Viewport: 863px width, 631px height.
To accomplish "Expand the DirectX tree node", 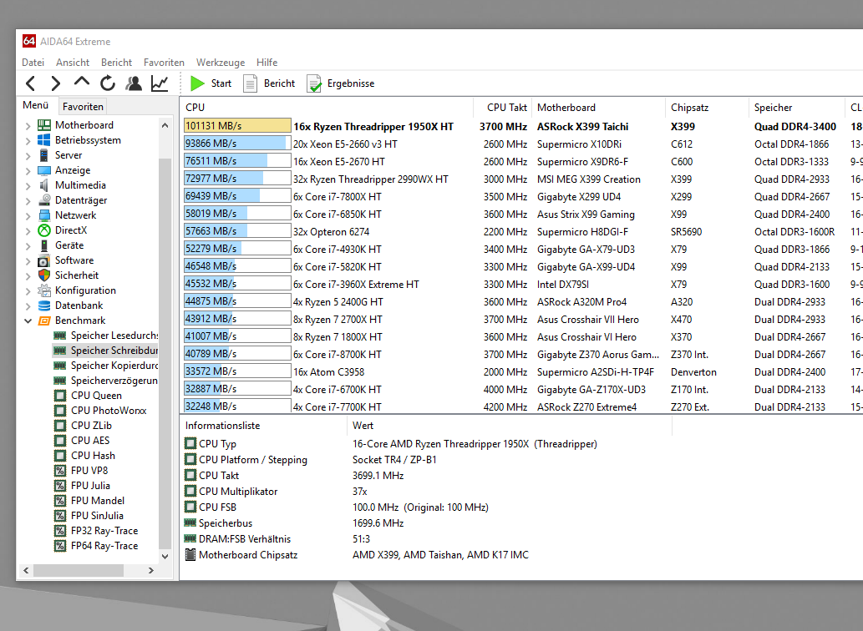I will coord(28,230).
